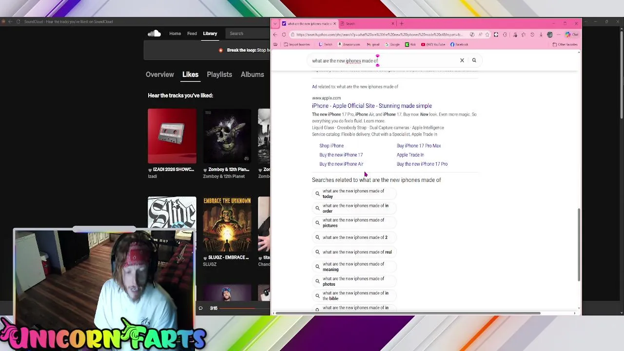Add this page to favorites star icon
624x351 pixels.
[487, 35]
